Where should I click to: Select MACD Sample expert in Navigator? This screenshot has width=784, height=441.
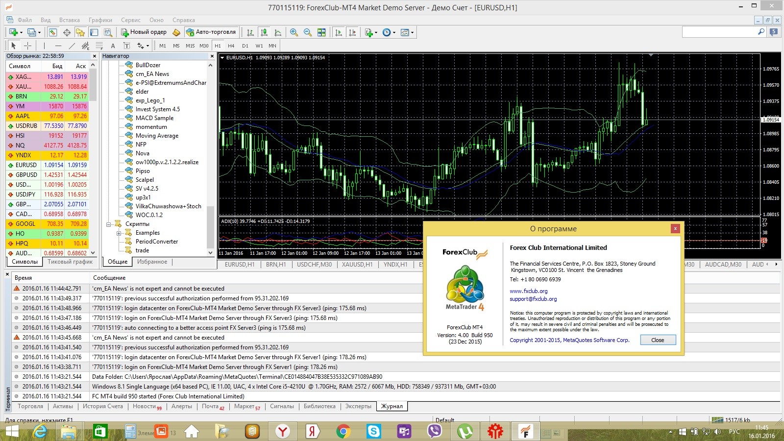(x=154, y=118)
